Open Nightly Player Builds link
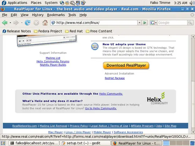The width and height of the screenshot is (195, 146). [x=53, y=65]
